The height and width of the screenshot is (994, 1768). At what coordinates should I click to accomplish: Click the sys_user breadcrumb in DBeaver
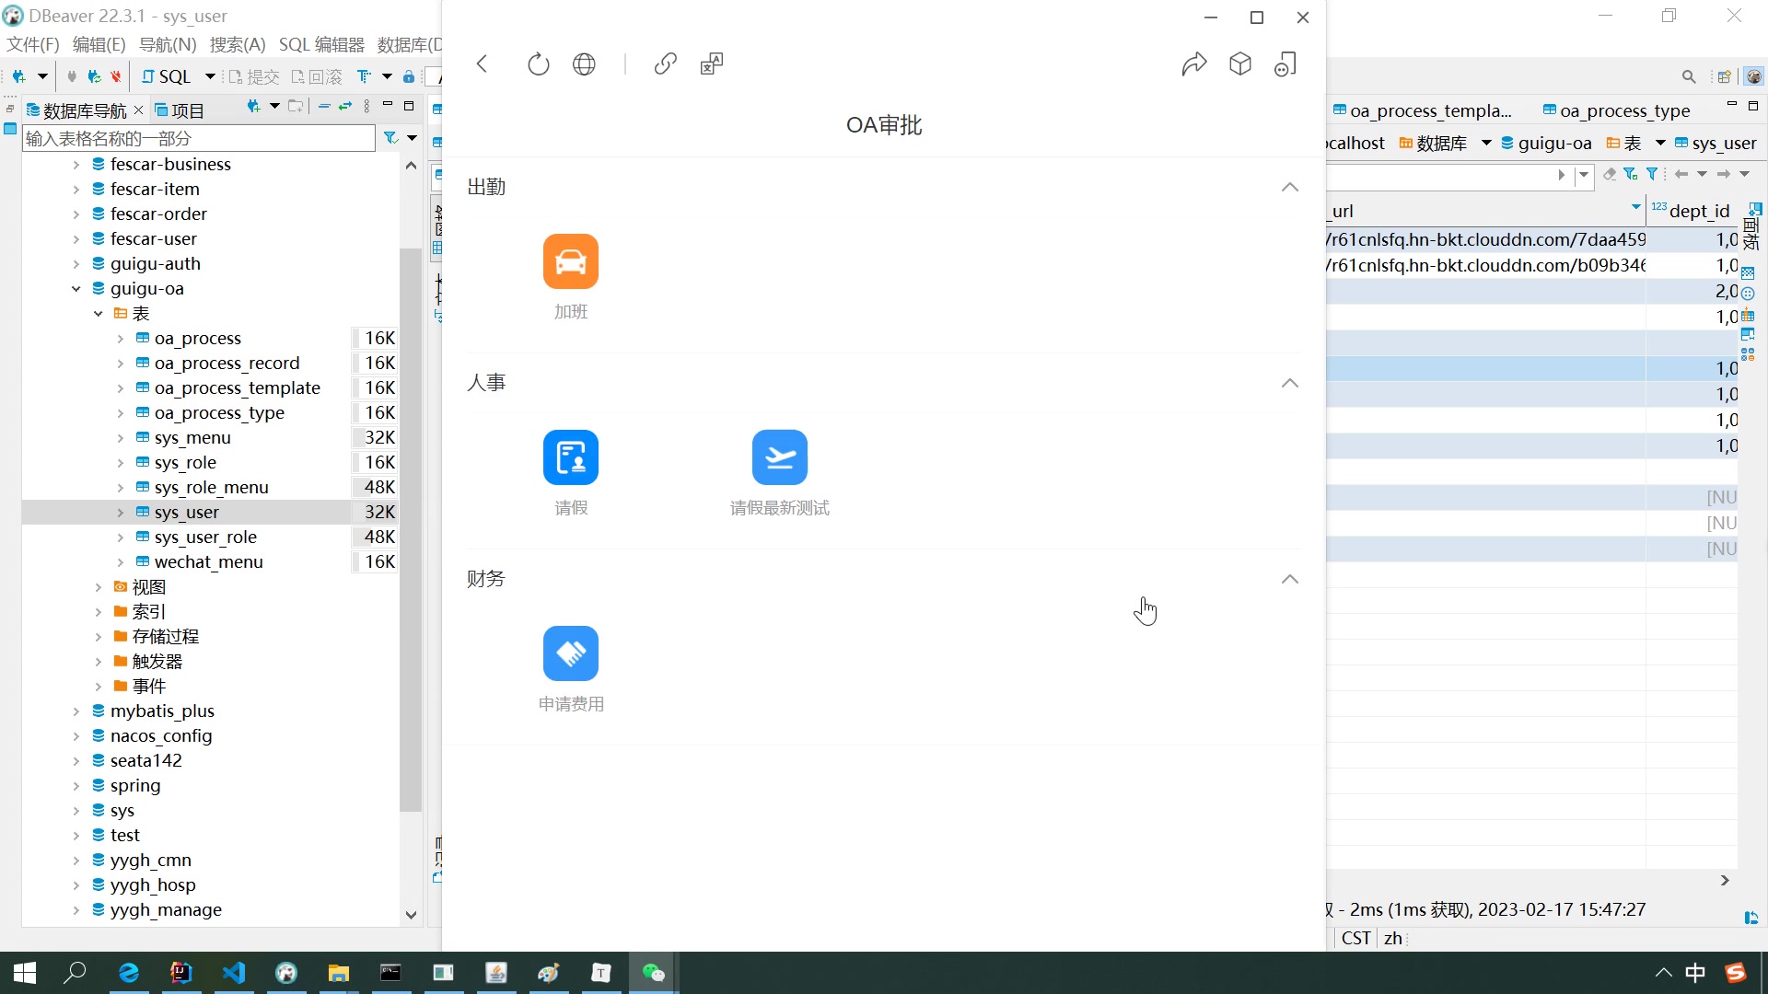1716,143
